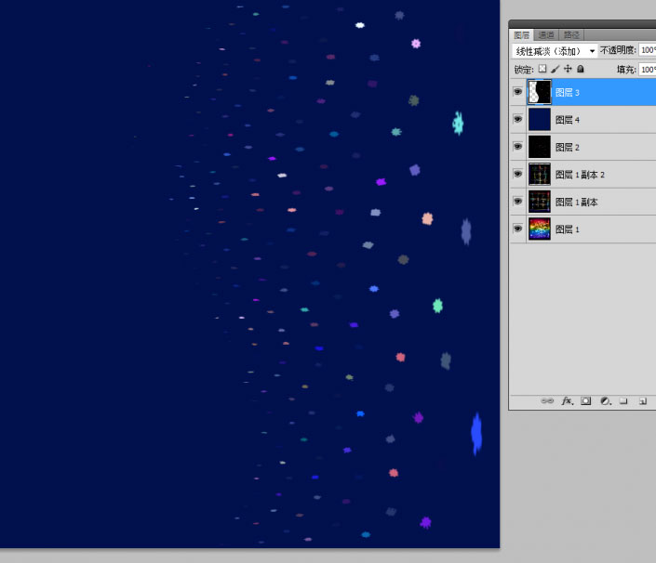Toggle visibility of 图层 1 副本 2
The image size is (656, 563).
(x=517, y=174)
